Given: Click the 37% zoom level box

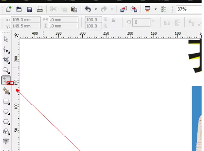Looking at the screenshot, I should (189, 9).
